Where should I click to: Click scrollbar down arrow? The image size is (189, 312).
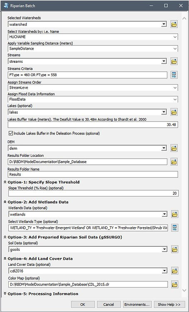coord(184,290)
